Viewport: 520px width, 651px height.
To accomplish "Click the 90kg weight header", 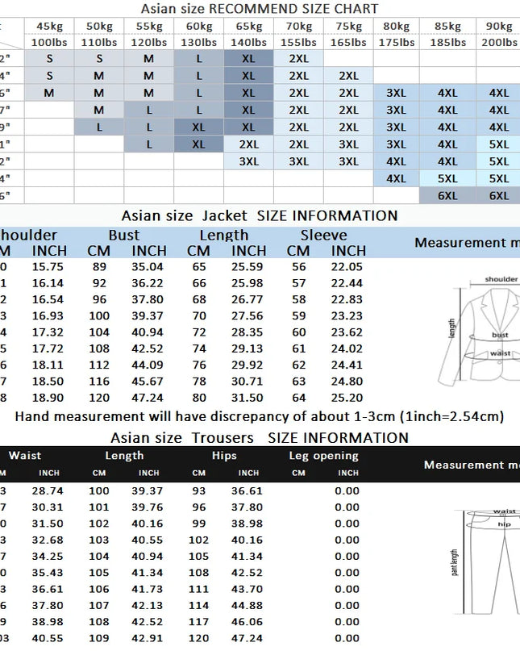I will click(x=499, y=26).
